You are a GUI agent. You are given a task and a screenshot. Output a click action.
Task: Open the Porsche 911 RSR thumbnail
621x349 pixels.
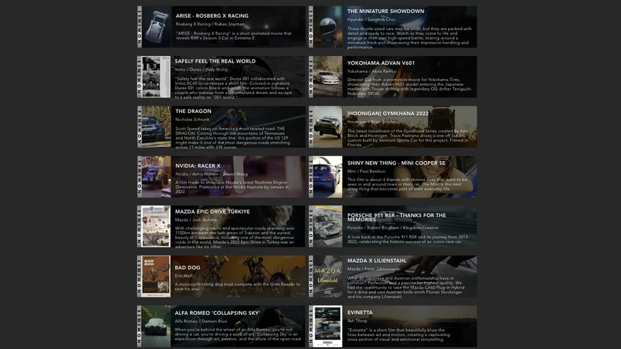coord(328,227)
